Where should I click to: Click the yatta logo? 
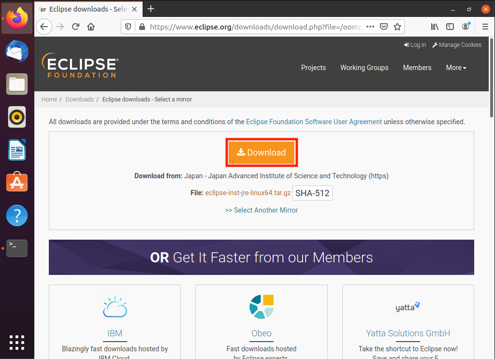tap(408, 307)
